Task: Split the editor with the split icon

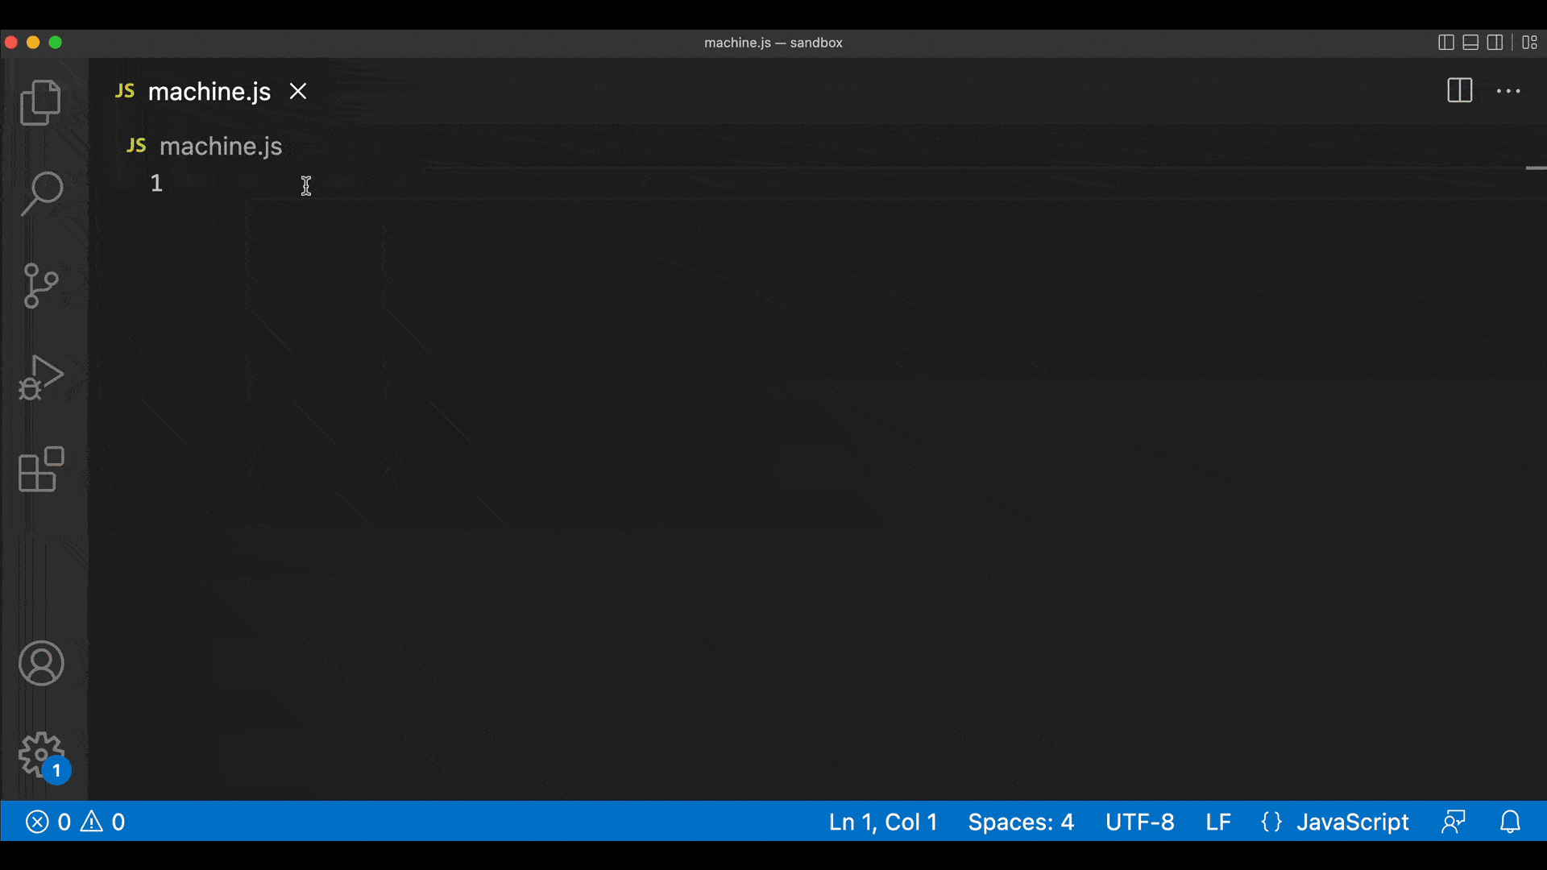Action: coord(1459,91)
